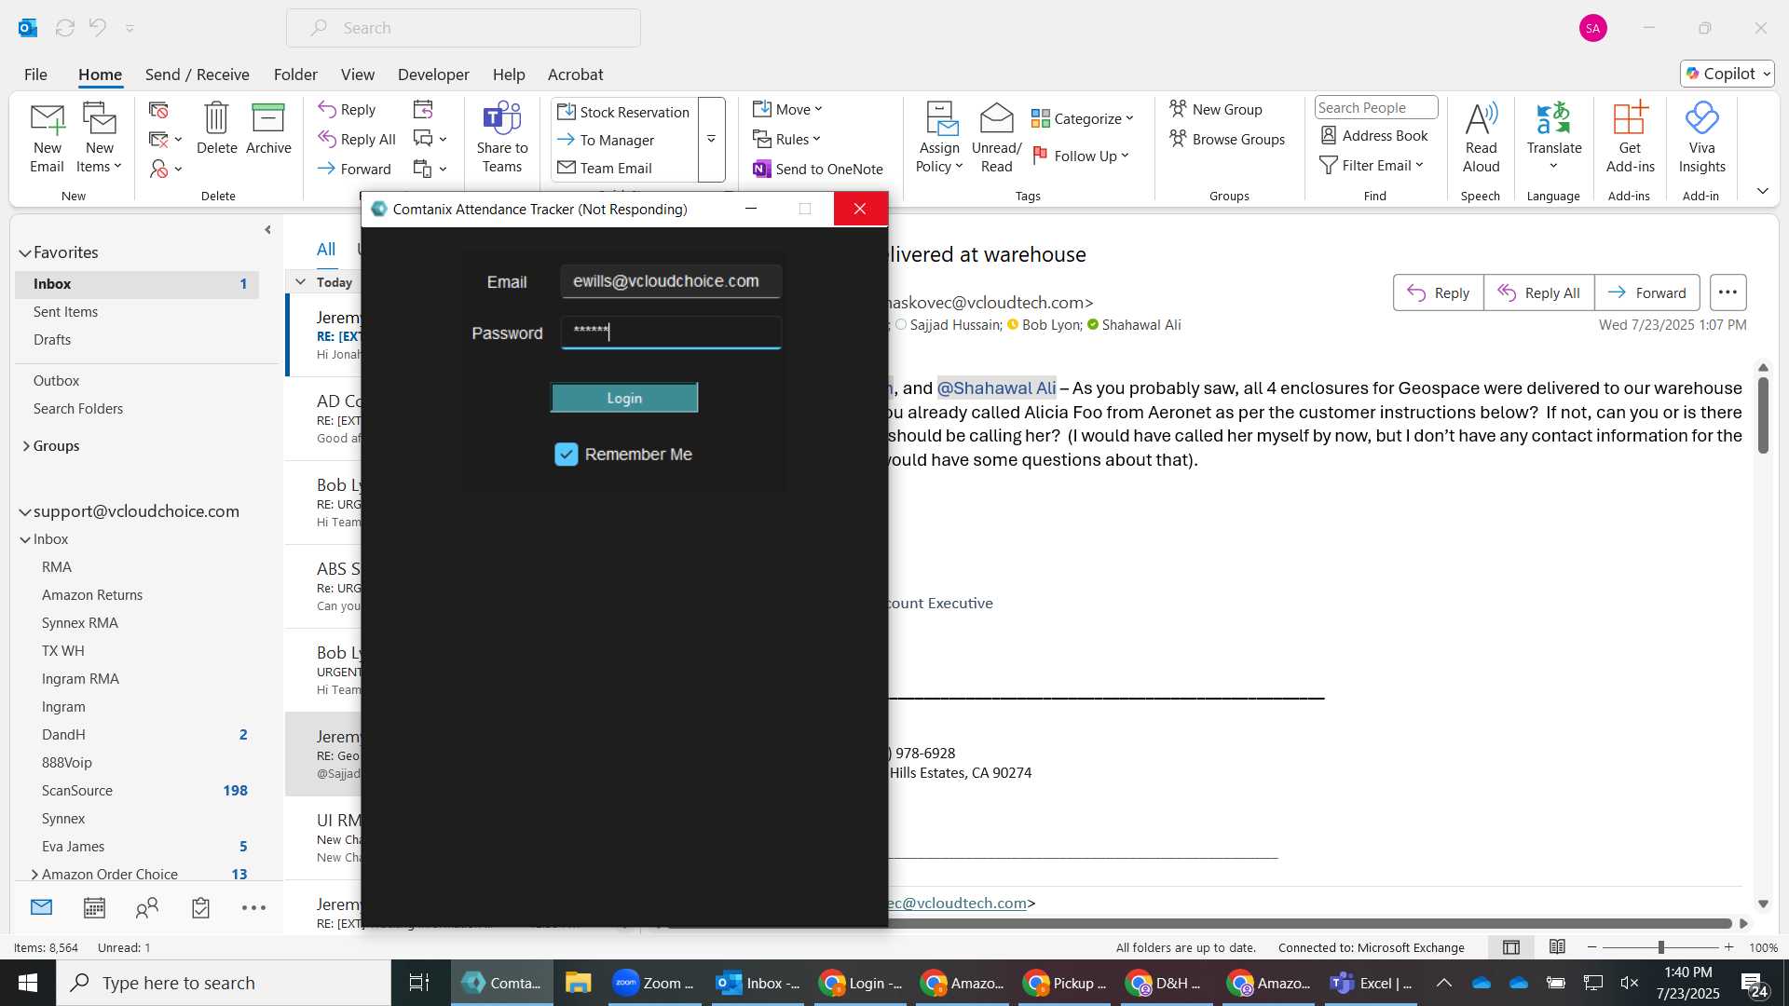The image size is (1789, 1006).
Task: Click Forward in the ribbon
Action: [354, 169]
